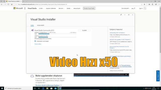Reload the page with the refresh icon

click(x=8, y=4)
